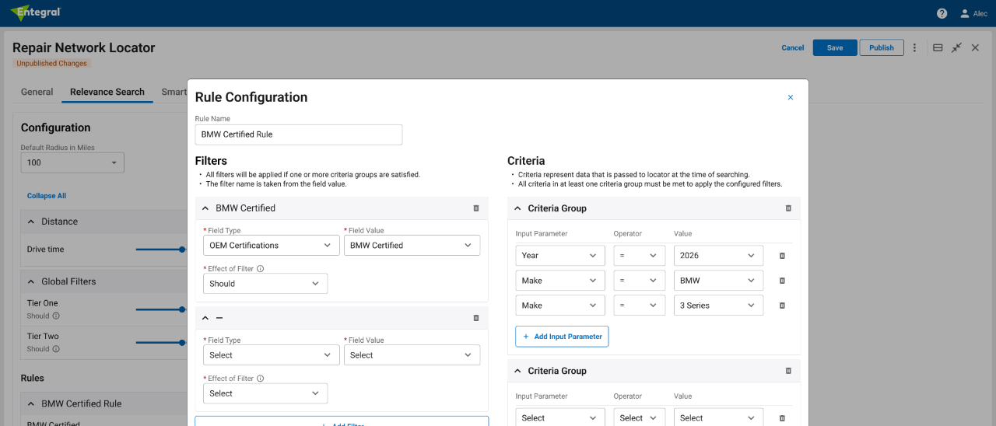Image resolution: width=996 pixels, height=426 pixels.
Task: Open empty filter's Field Type Select dropdown
Action: (x=271, y=355)
